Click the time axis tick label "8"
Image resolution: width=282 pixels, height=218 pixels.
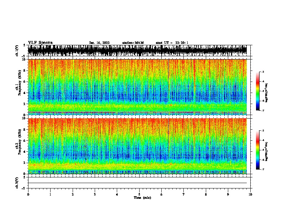(206, 194)
